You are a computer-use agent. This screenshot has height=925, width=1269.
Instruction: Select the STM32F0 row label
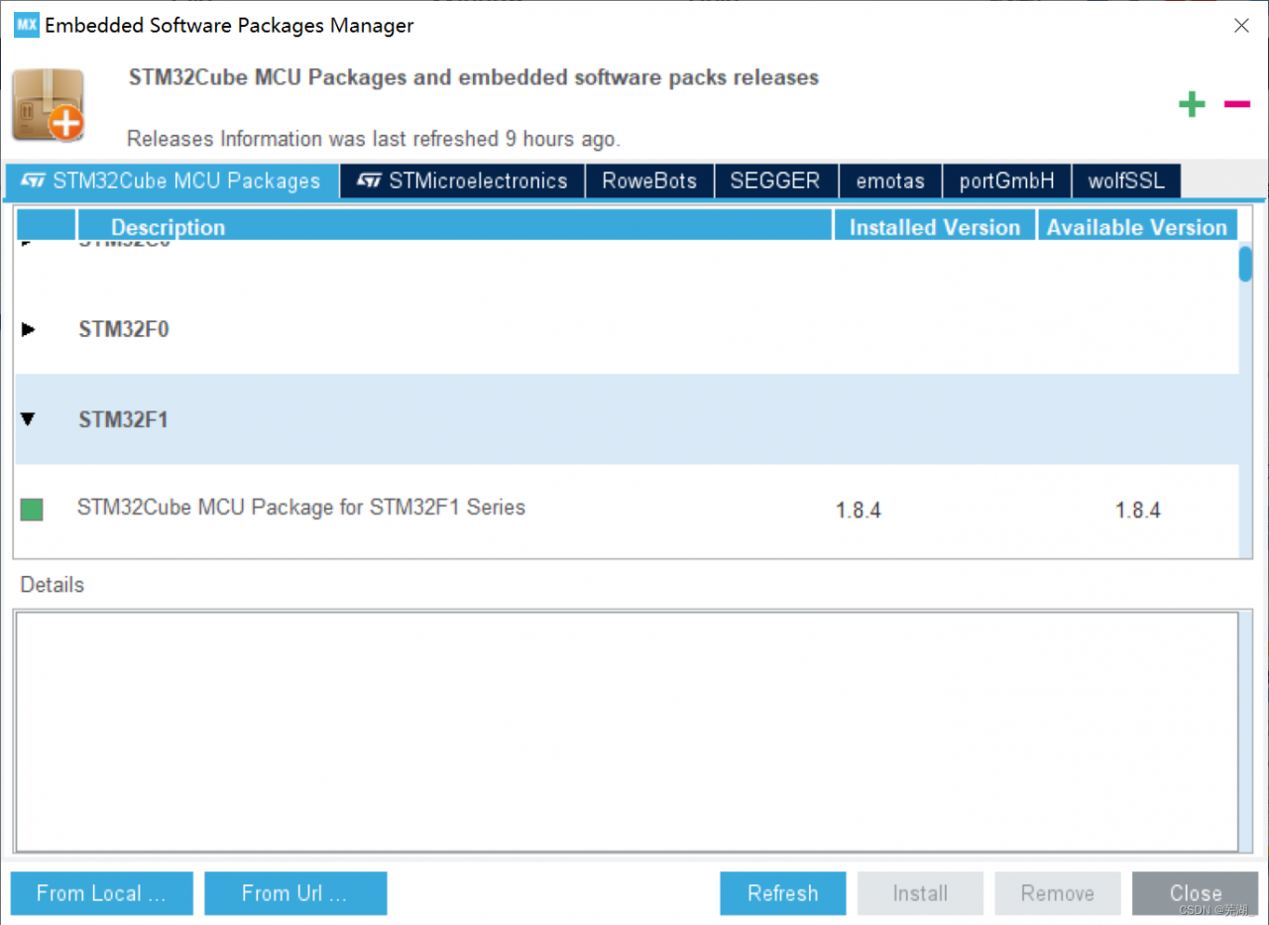123,329
